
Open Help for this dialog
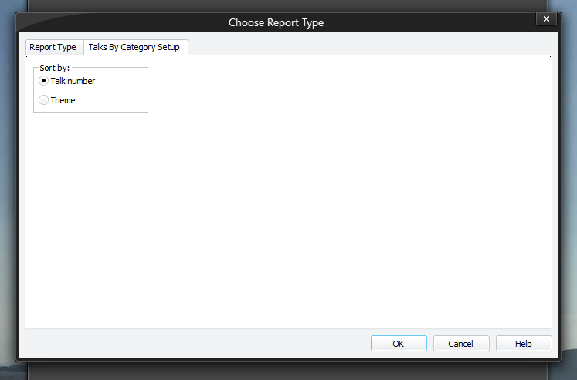(x=524, y=344)
